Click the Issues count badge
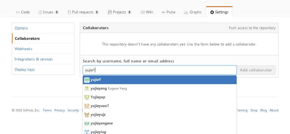290x134 pixels. point(57,12)
